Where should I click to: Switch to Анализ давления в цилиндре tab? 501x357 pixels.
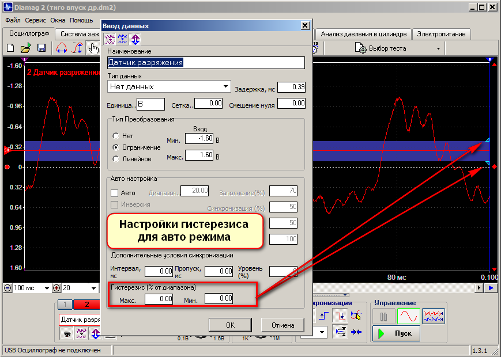point(364,34)
